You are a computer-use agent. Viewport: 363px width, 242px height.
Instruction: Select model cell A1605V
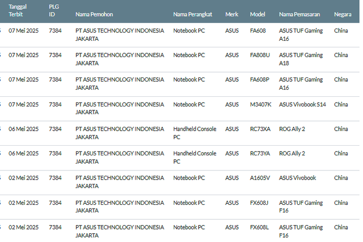(260, 178)
